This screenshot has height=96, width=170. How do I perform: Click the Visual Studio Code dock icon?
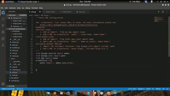[75, 93]
